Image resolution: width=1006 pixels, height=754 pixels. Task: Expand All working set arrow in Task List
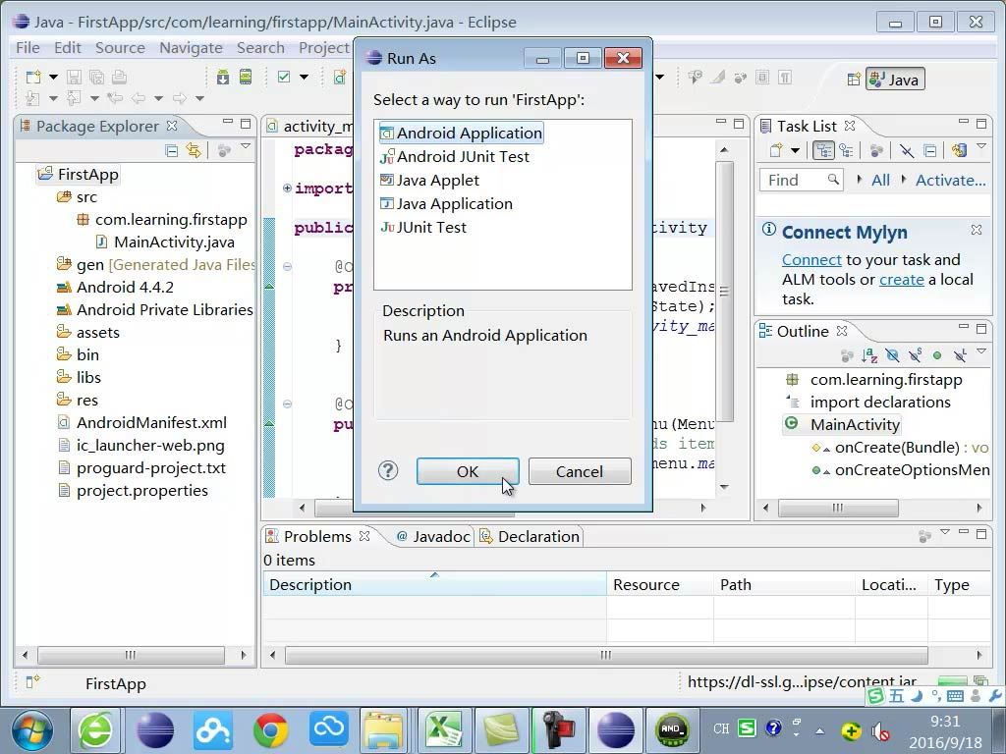pyautogui.click(x=859, y=180)
